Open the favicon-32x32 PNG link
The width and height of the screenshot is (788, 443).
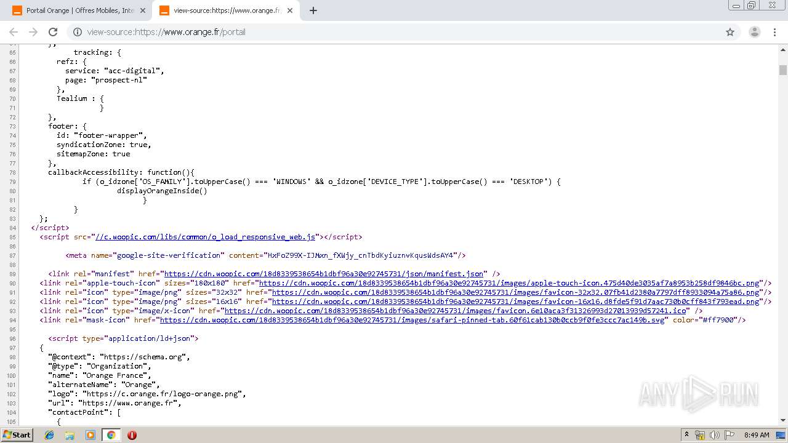pos(516,292)
